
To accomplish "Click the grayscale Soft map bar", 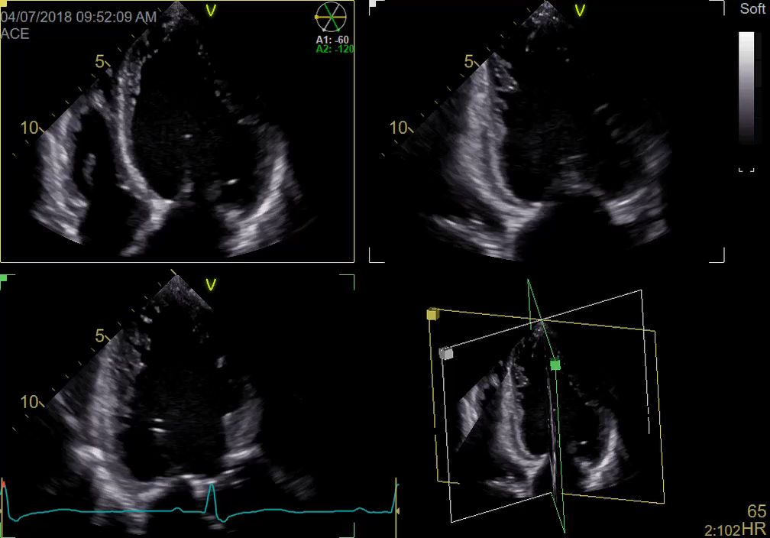I will click(746, 88).
